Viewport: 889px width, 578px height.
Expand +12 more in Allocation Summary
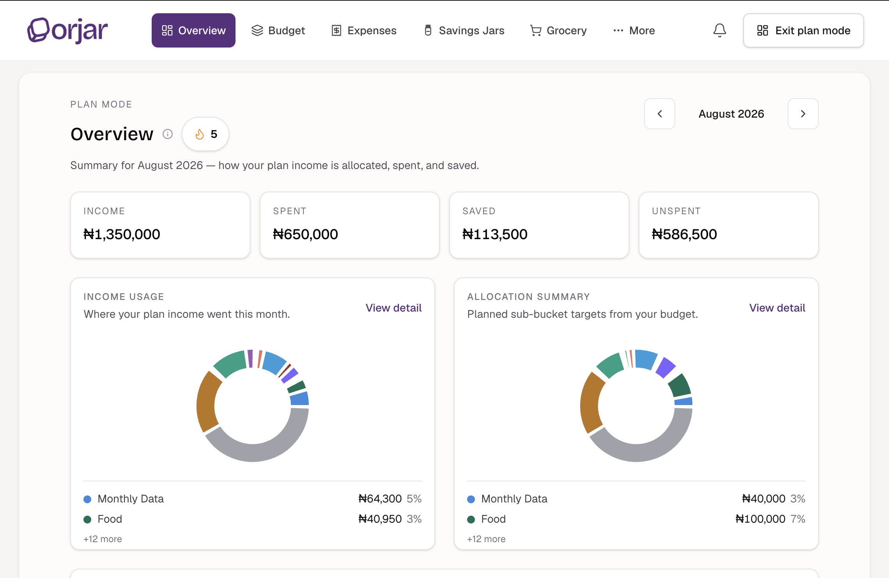click(486, 539)
